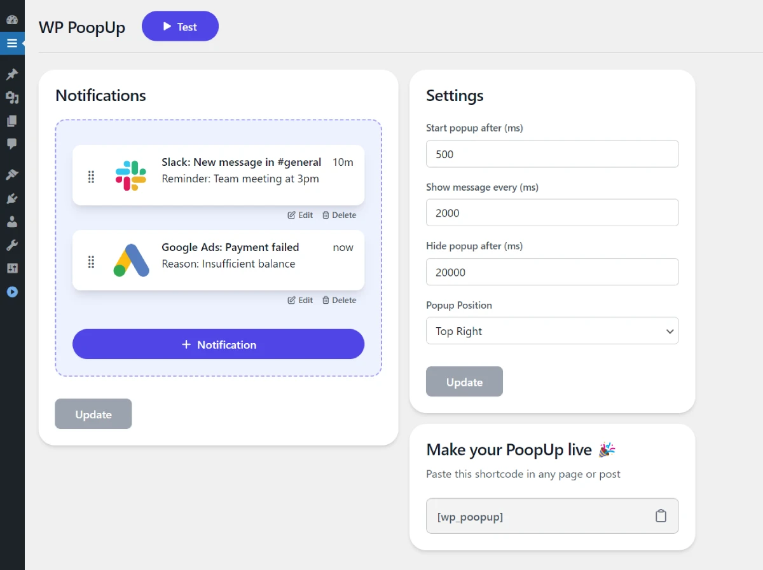Open Comments via the speech bubble icon
763x570 pixels.
(x=12, y=144)
